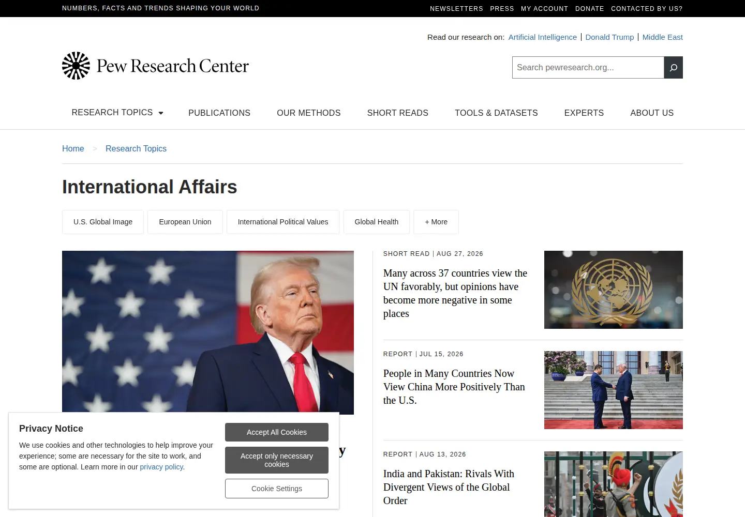The image size is (745, 517).
Task: Click the Pew Research Center wordmark text
Action: click(x=173, y=66)
